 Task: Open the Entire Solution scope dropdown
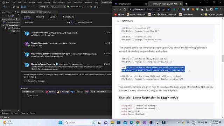click(33, 92)
